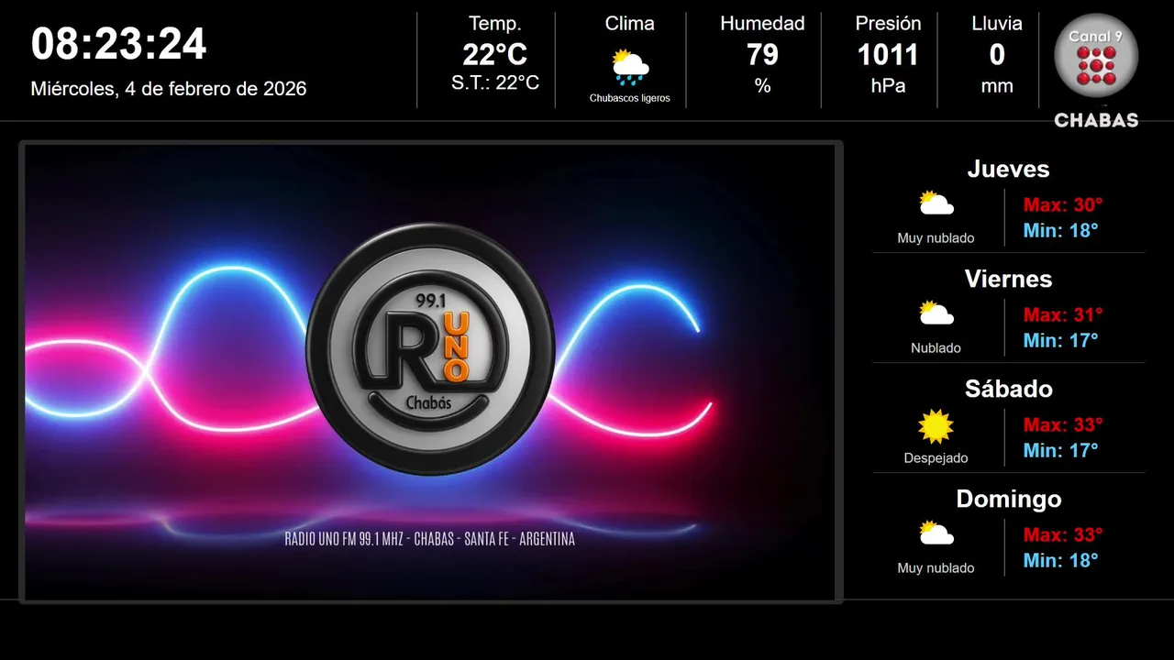Screen dimensions: 1174x660
Task: Click the Clima heading
Action: [630, 24]
